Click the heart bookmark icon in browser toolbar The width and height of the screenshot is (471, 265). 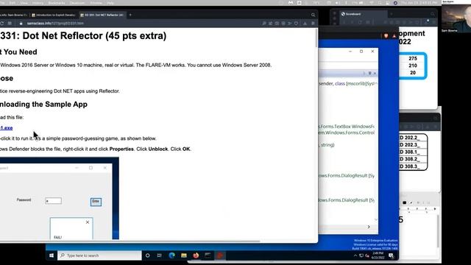click(296, 23)
